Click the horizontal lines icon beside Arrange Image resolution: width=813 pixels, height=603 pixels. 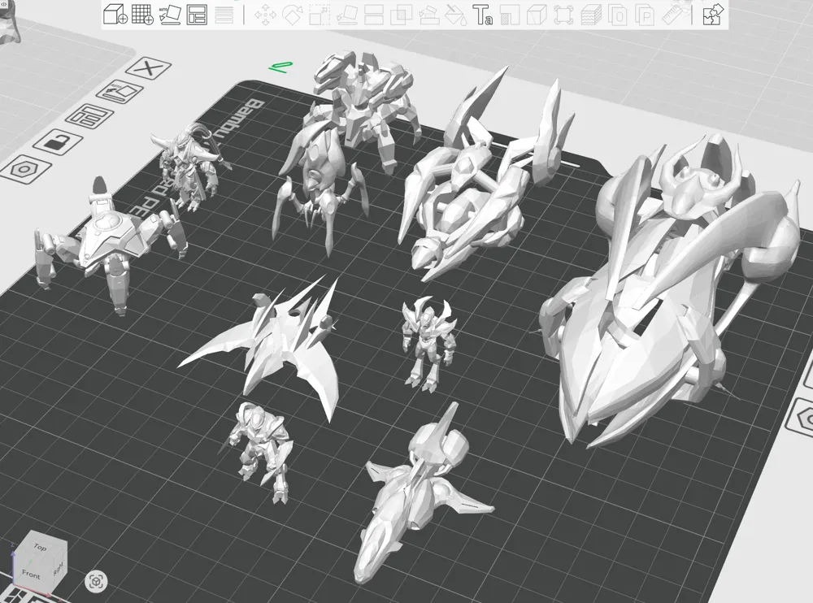click(x=224, y=15)
